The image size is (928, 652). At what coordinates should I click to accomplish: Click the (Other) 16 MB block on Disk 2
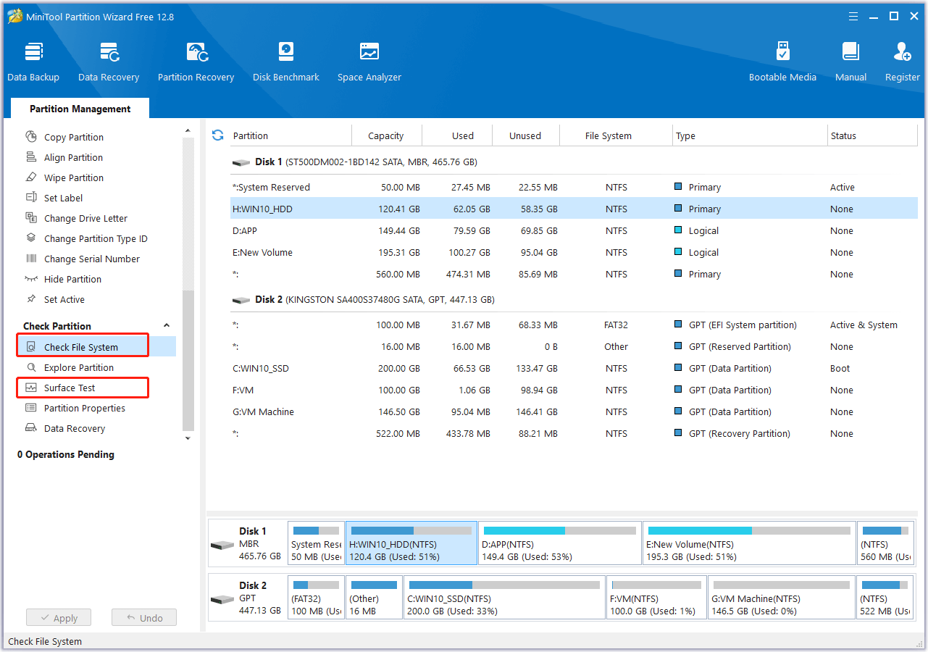tap(374, 598)
